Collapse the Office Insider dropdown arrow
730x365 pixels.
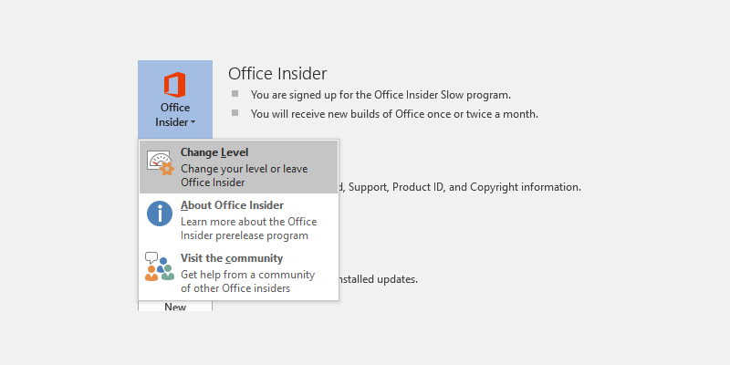point(193,122)
